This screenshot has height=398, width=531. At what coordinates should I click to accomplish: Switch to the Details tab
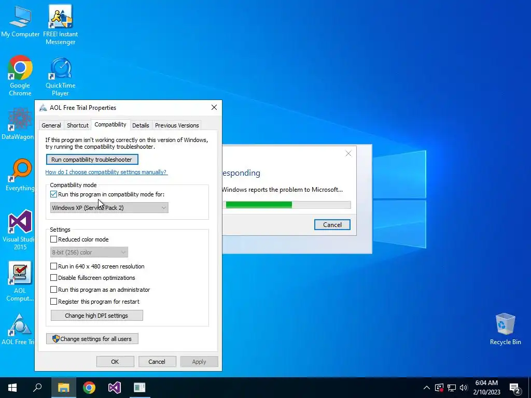141,125
